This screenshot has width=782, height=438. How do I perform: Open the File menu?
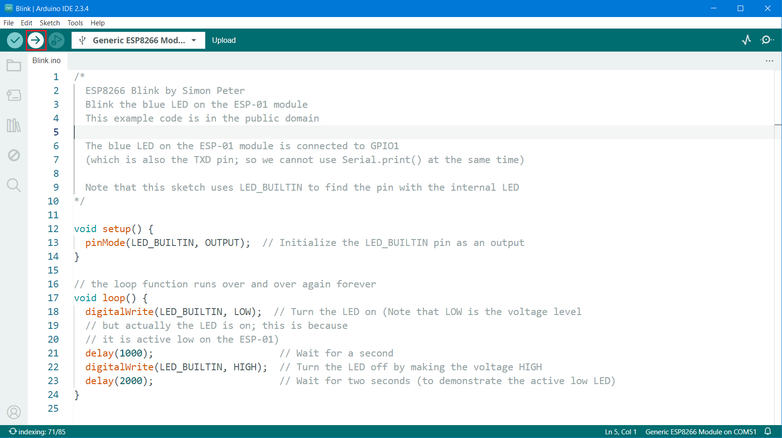pyautogui.click(x=8, y=23)
